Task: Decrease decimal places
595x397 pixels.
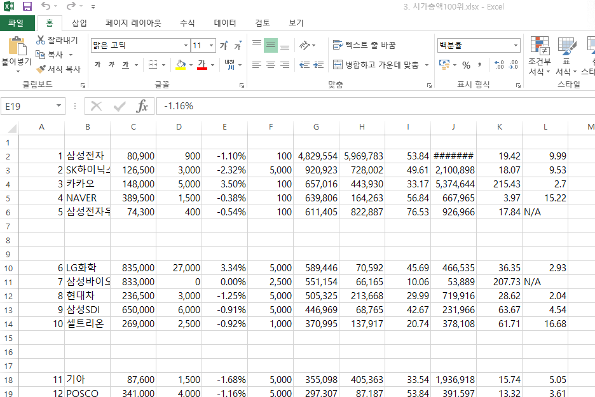Action: coord(514,65)
